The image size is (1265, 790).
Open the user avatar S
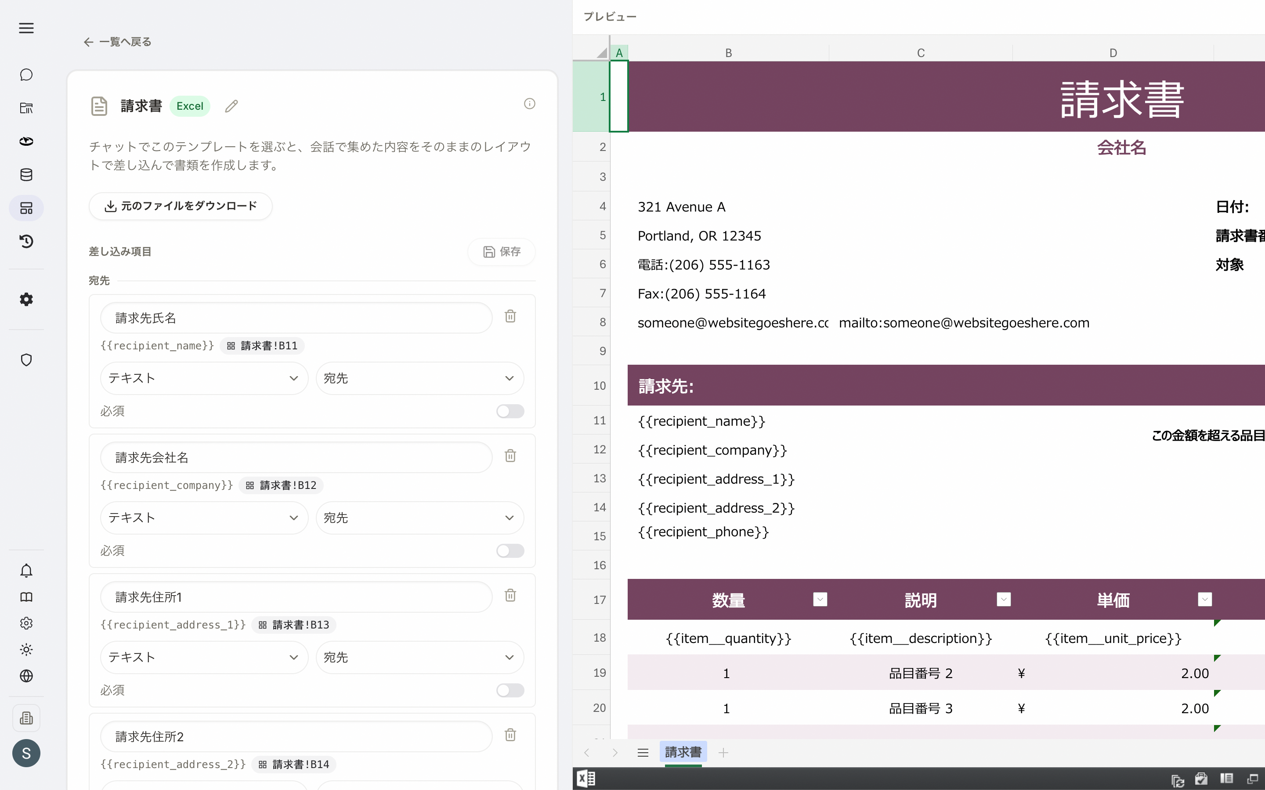coord(26,753)
